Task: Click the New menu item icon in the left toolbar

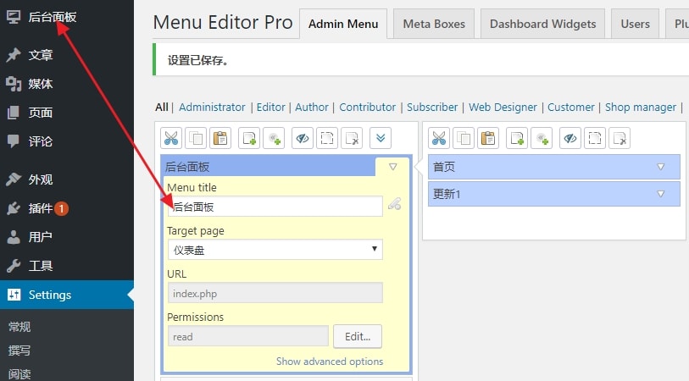Action: [x=249, y=138]
